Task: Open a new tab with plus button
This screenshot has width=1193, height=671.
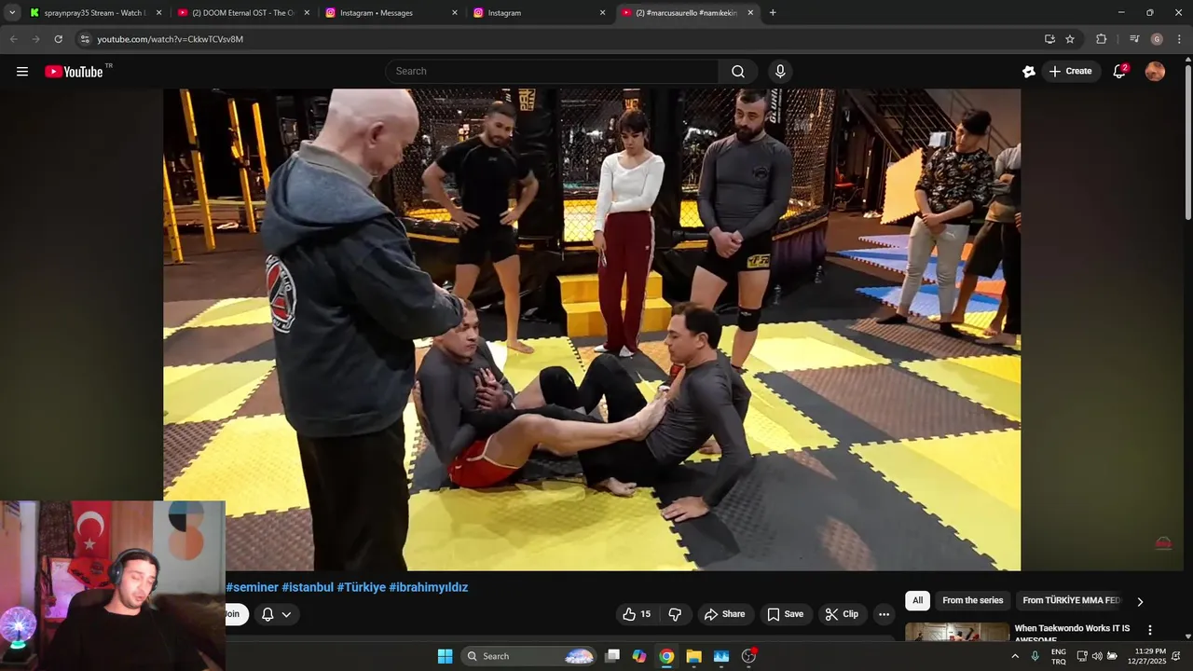Action: (773, 13)
